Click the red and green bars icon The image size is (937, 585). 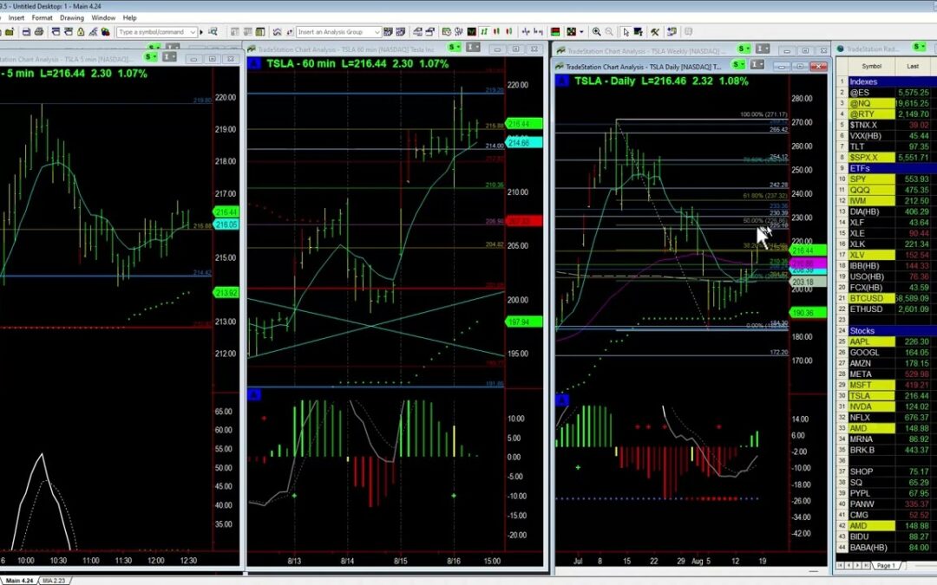tap(555, 32)
